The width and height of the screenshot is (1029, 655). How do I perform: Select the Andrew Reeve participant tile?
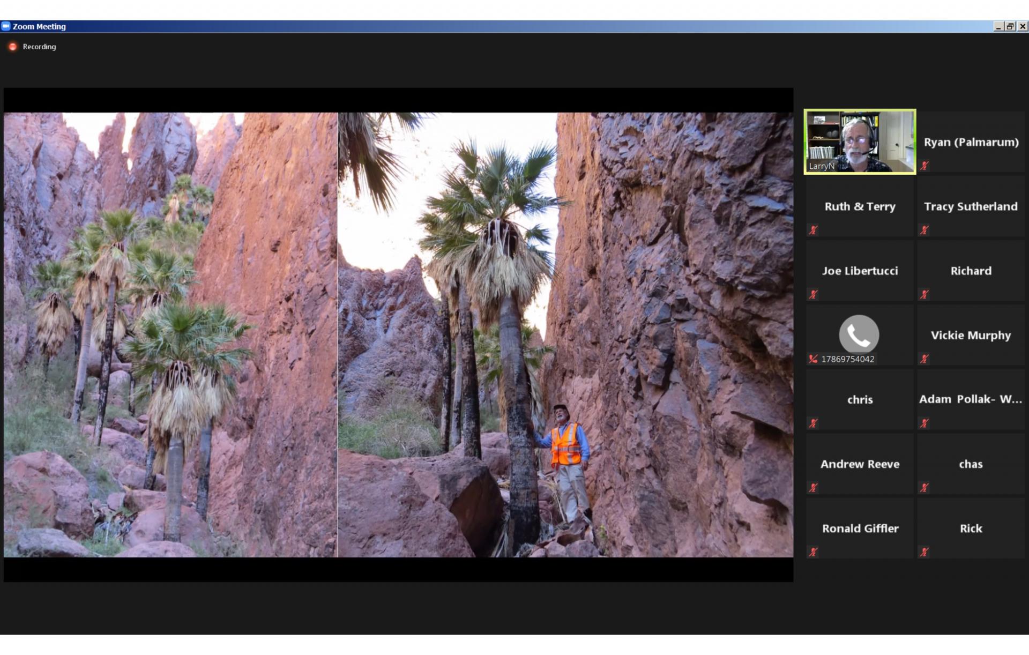tap(860, 464)
